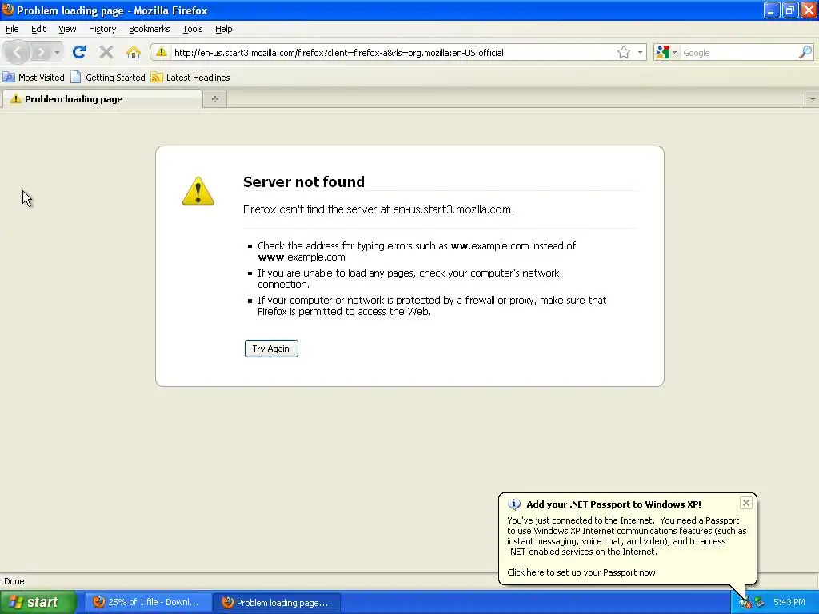
Task: Open the Bookmarks menu
Action: (150, 29)
